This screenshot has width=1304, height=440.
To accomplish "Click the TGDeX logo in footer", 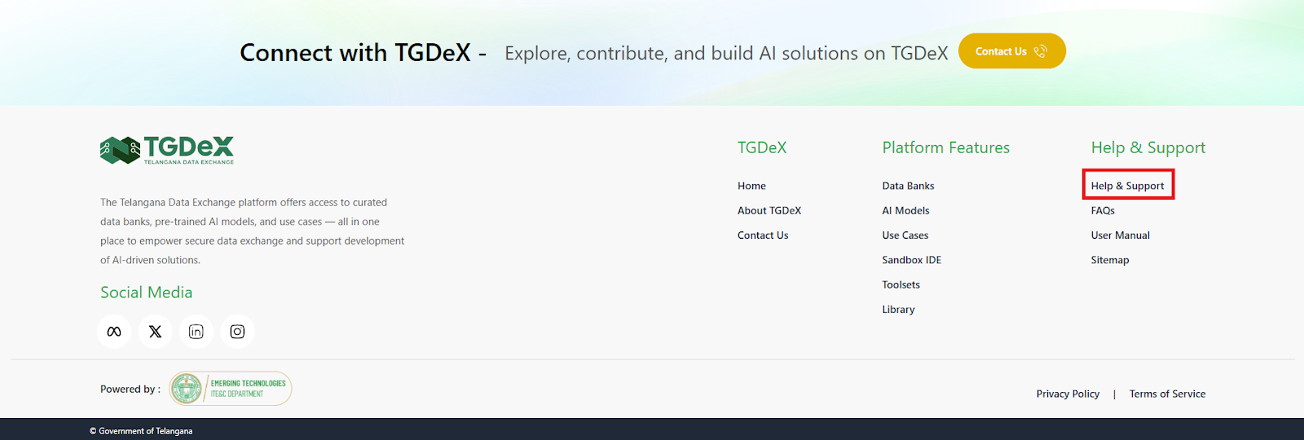I will (167, 150).
